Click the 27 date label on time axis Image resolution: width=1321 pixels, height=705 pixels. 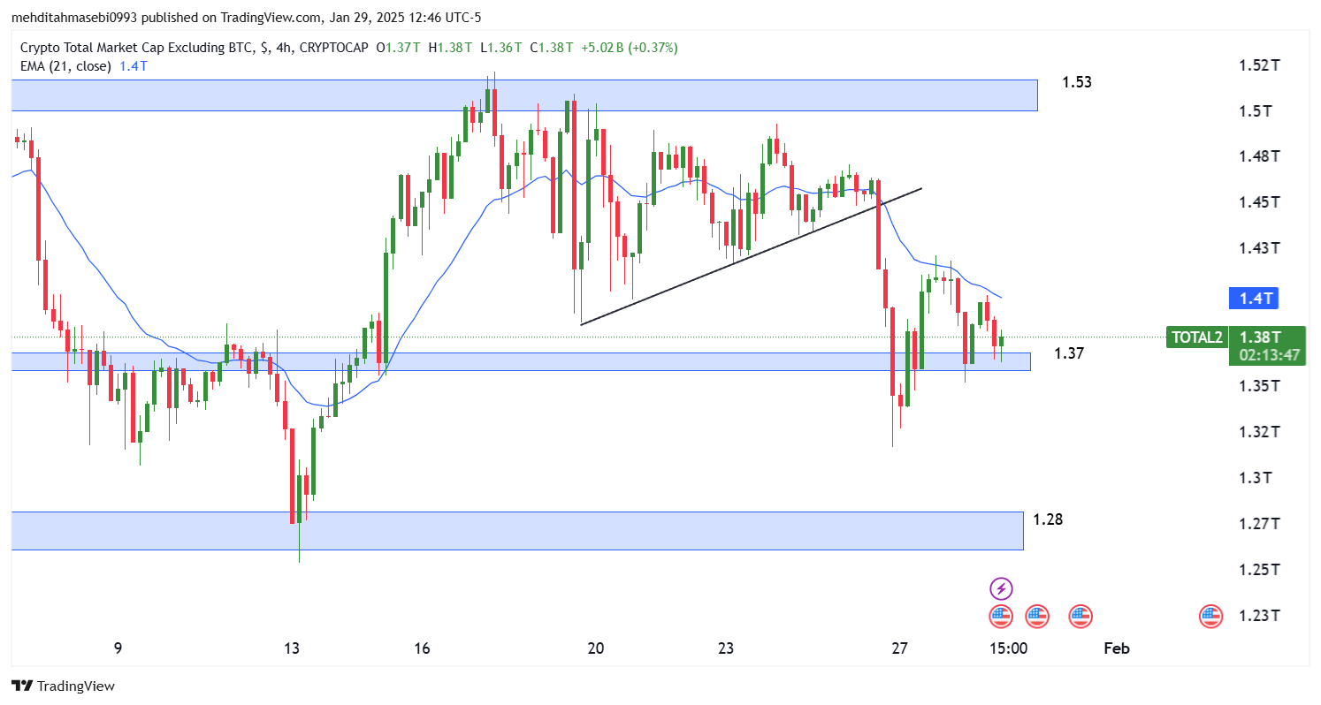(x=900, y=648)
